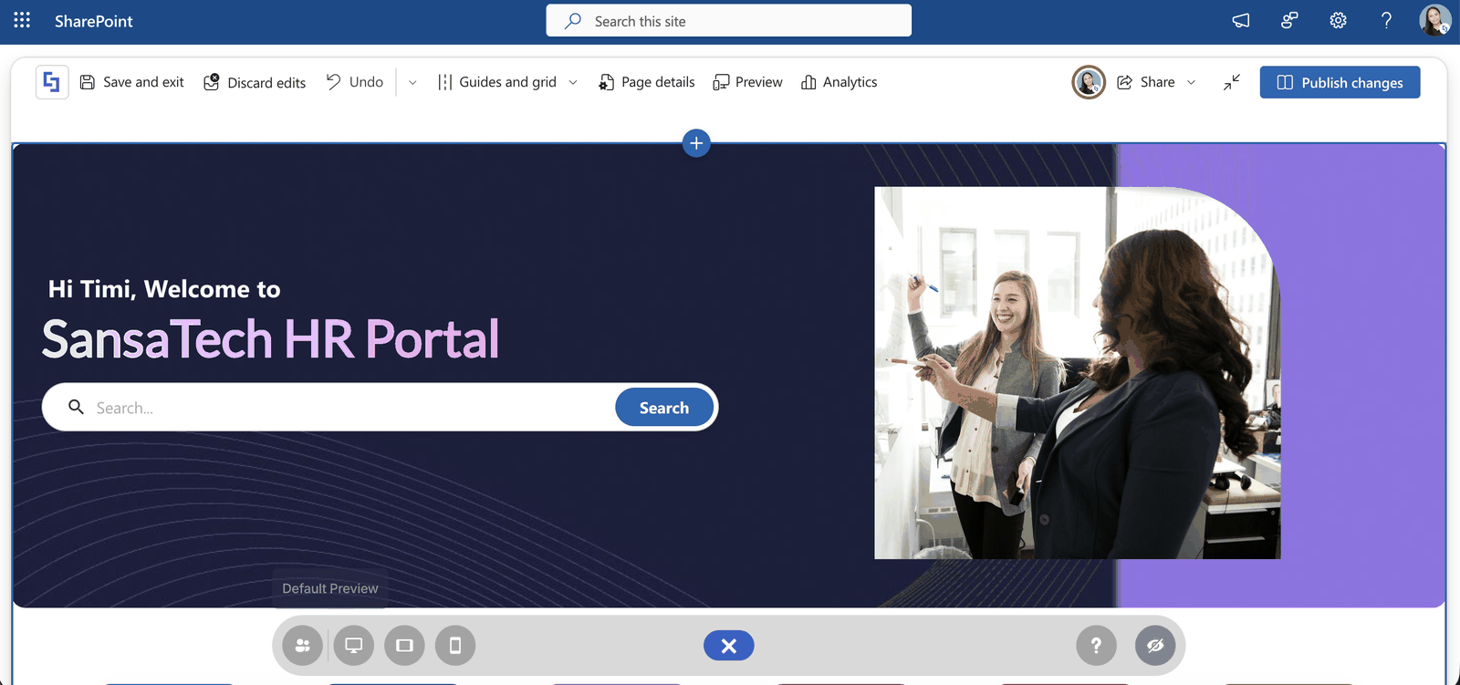
Task: Toggle the crossed-out eye visibility icon
Action: click(x=1155, y=646)
